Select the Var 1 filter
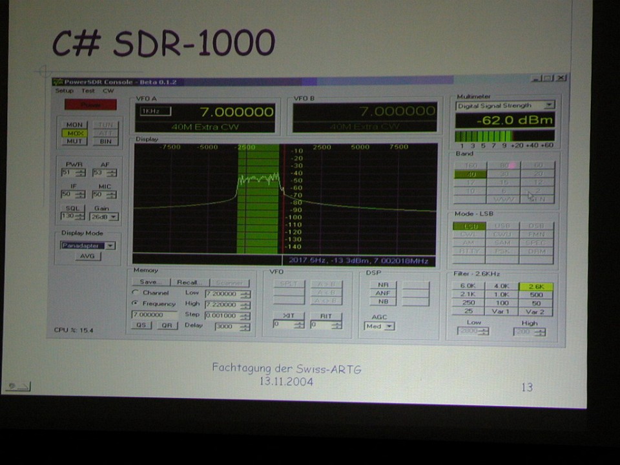This screenshot has height=465, width=620. click(501, 311)
